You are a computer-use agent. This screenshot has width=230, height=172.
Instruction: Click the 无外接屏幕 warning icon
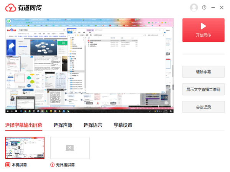(53, 165)
